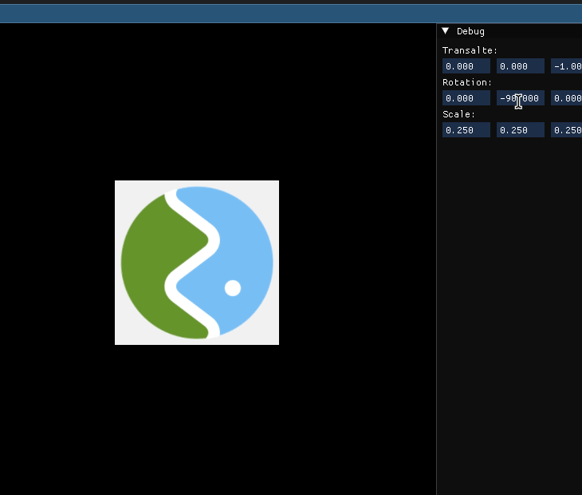Click the Transalte: label
Viewport: 582px width, 495px height.
(470, 50)
